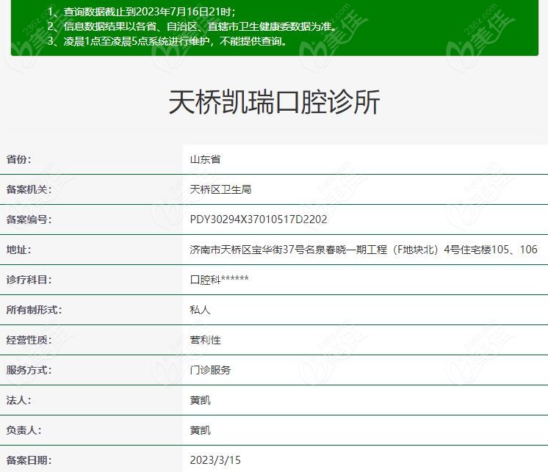
Task: Click the 所有制形式 label
Action: pyautogui.click(x=34, y=310)
